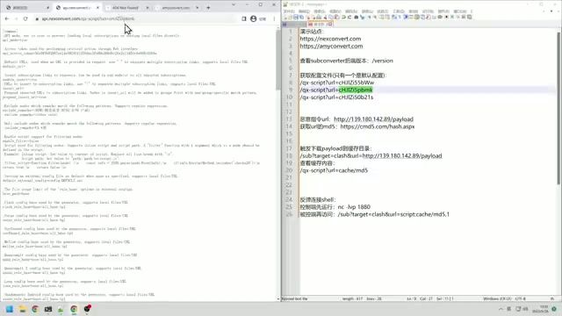Click 'UTF-8' encoding in status bar
Screen dimensions: 562x316
tap(521, 298)
